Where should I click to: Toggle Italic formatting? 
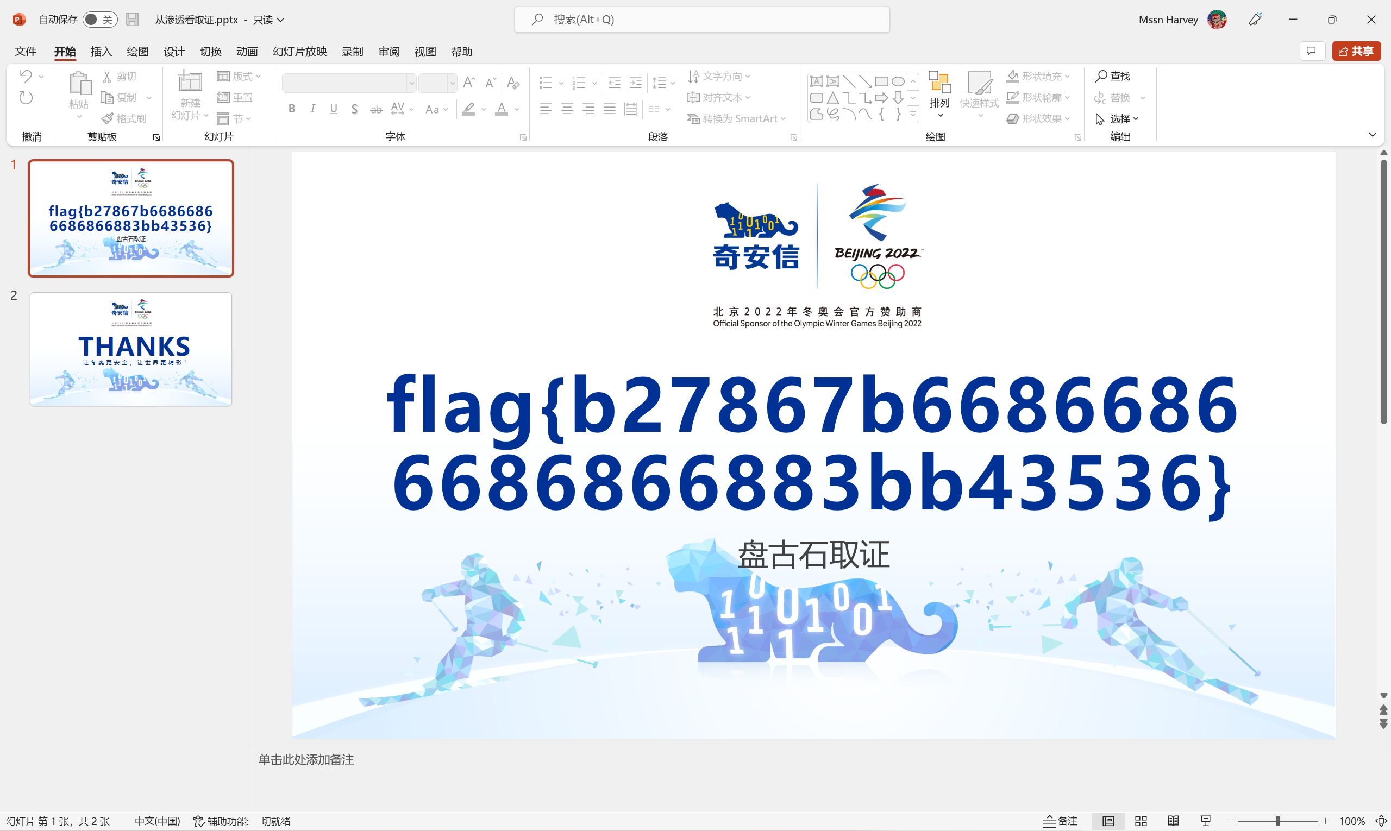pos(312,109)
